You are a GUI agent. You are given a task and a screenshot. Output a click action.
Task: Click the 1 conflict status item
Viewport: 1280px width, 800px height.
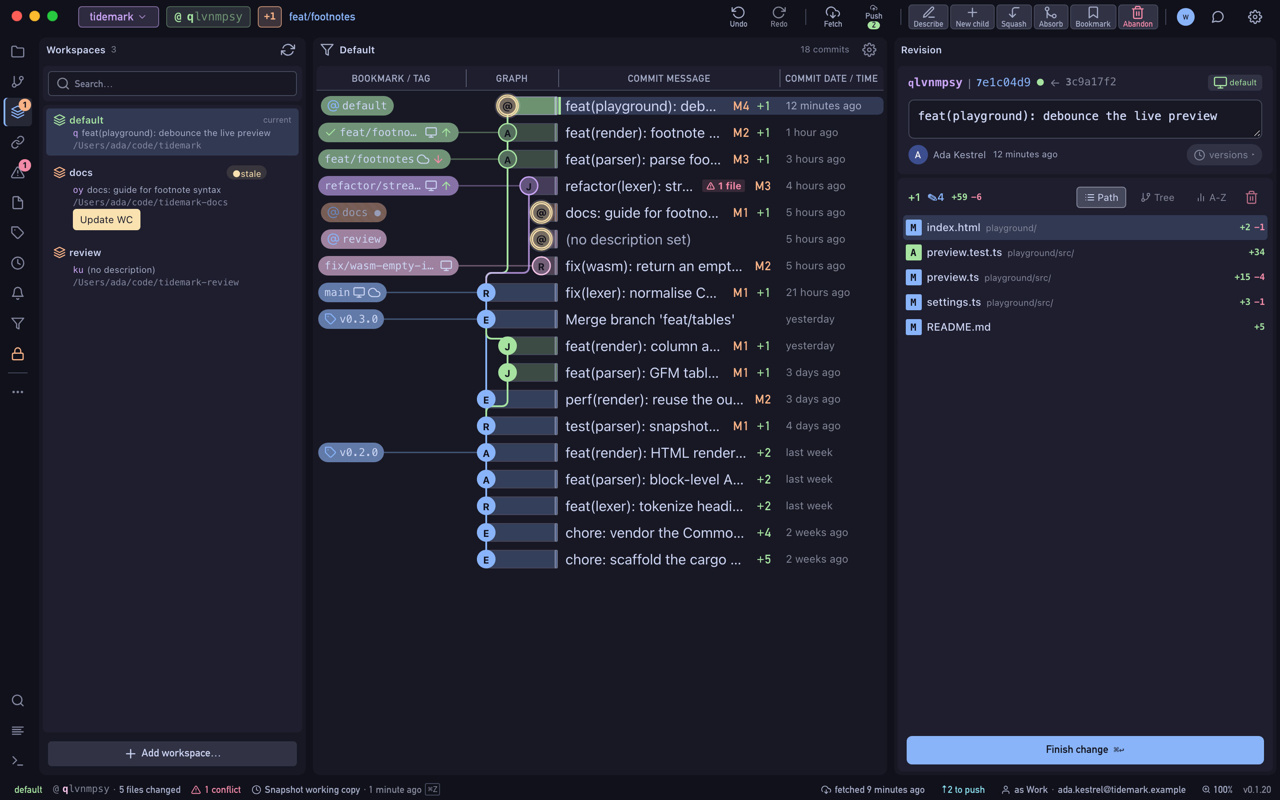coord(216,789)
